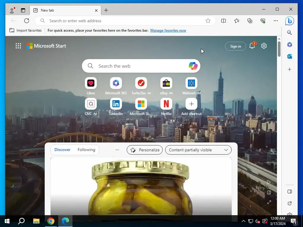Open the TurboTax shortcut

coord(141,86)
